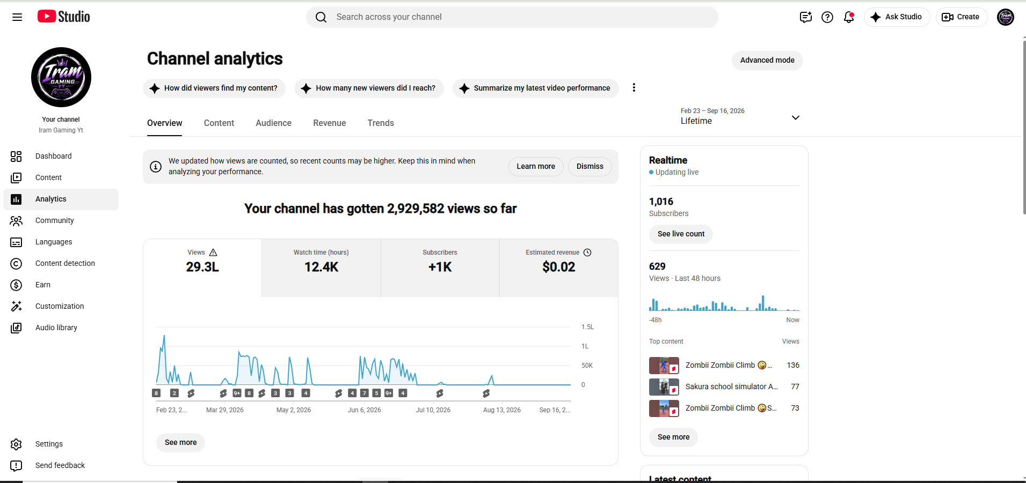Click the Dashboard sidebar icon

(16, 156)
